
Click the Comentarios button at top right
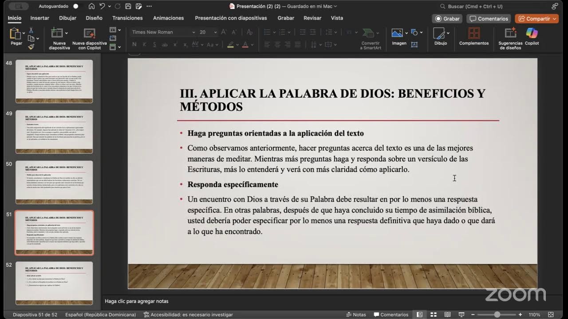pos(489,19)
